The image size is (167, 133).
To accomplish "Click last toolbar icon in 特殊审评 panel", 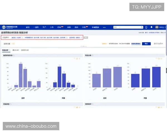I will 161,107.
